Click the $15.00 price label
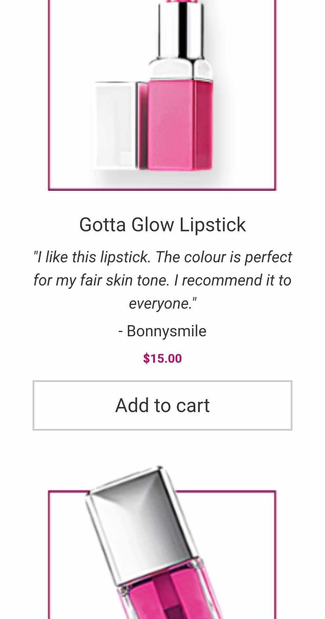The width and height of the screenshot is (325, 619). 162,358
